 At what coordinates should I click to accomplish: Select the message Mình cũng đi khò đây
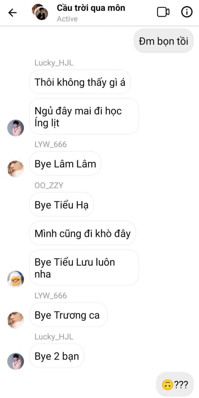pyautogui.click(x=83, y=233)
